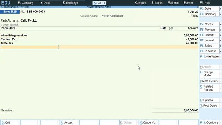Expand the arrow beside F9: Purchase
222x125 pixels.
click(x=221, y=51)
